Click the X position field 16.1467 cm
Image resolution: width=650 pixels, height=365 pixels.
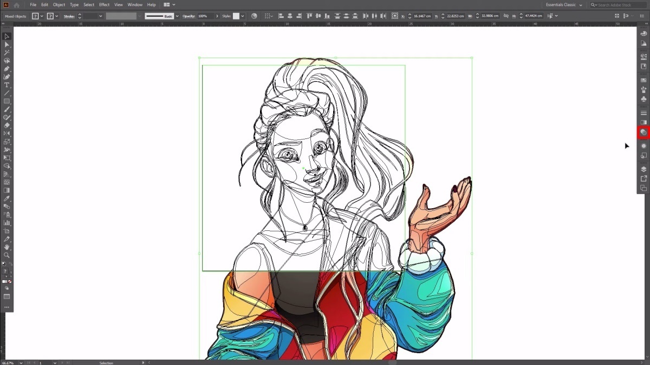click(422, 16)
